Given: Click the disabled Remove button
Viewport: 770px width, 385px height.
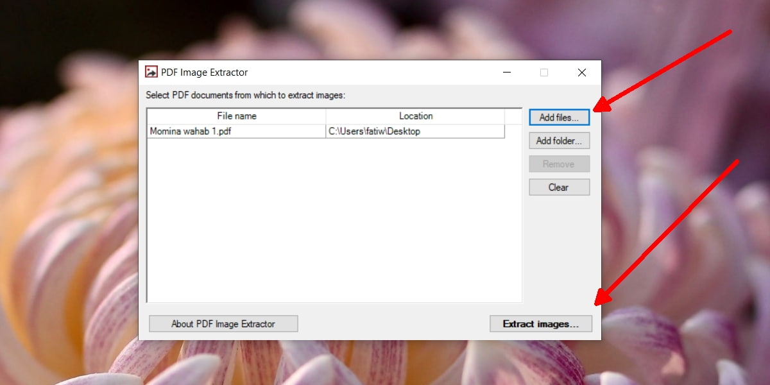Looking at the screenshot, I should (x=559, y=164).
